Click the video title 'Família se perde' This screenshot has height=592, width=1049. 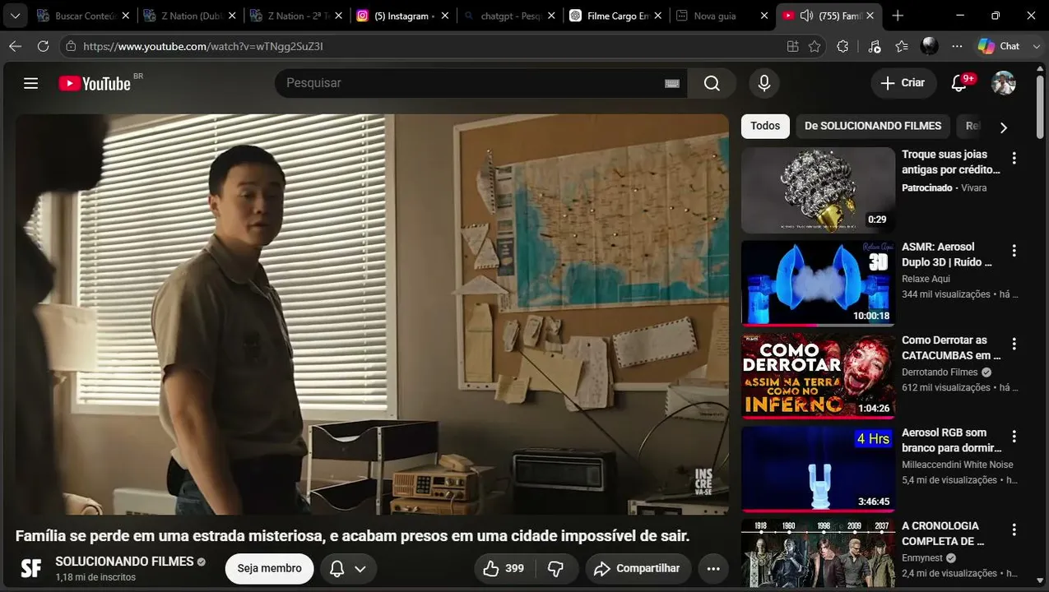tap(352, 536)
